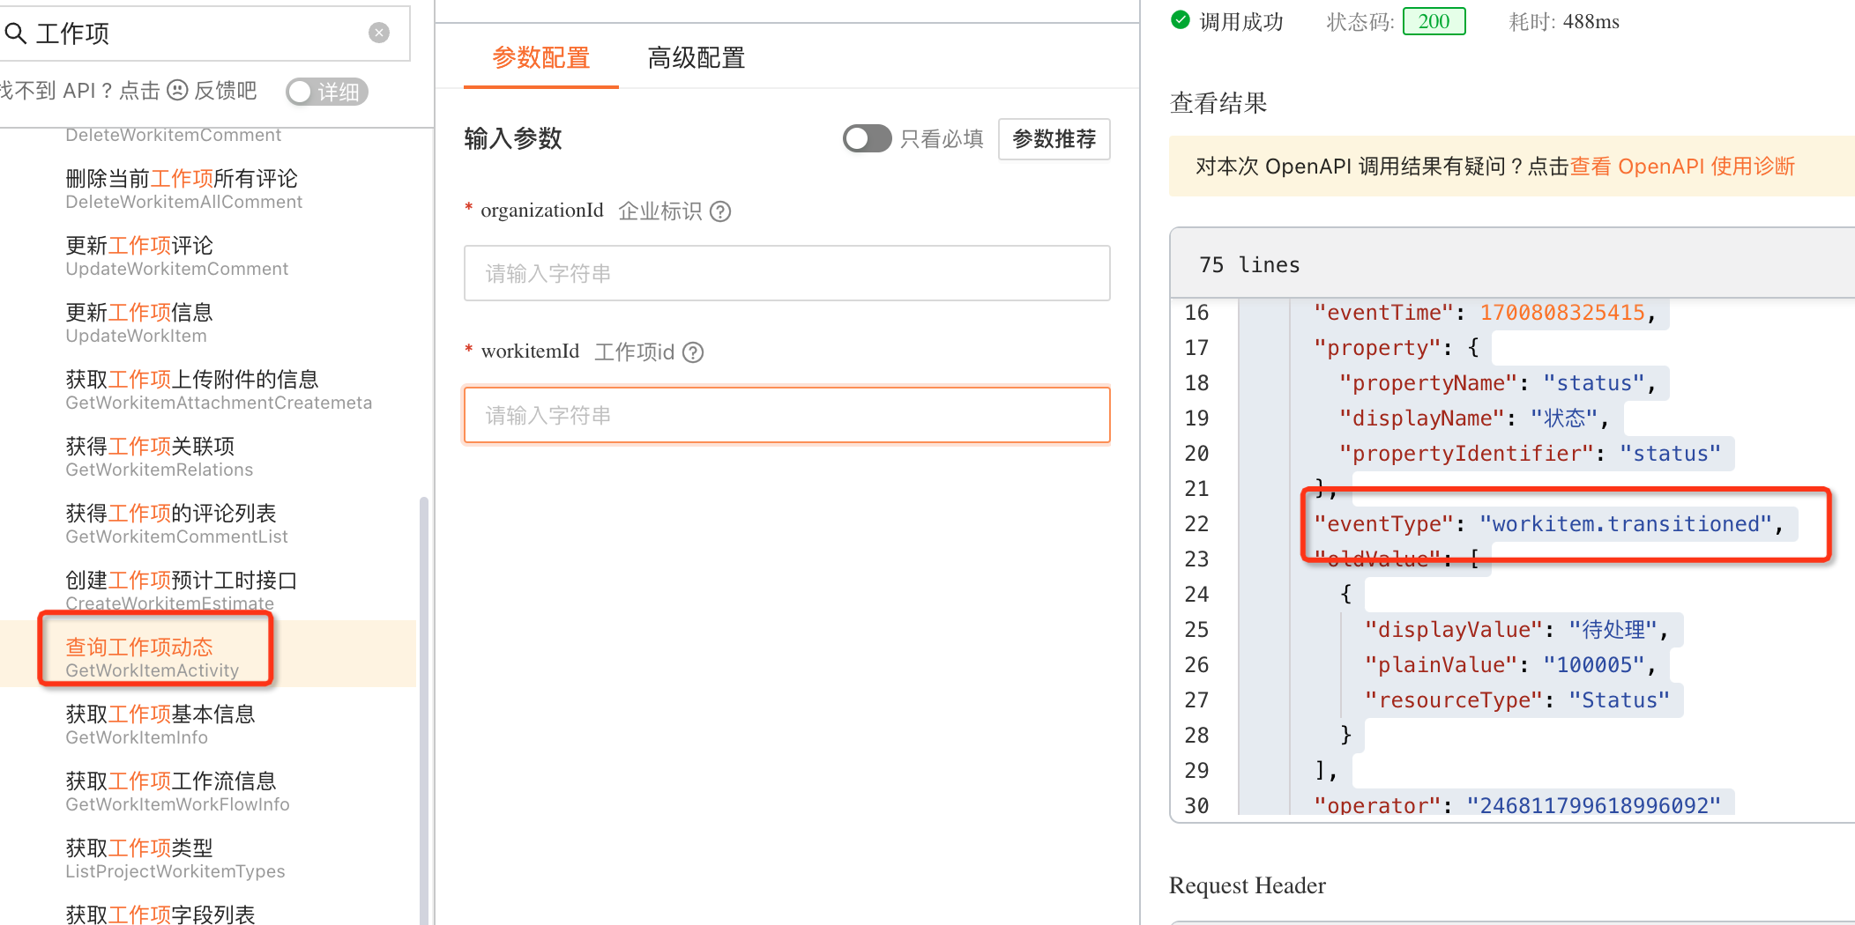This screenshot has width=1855, height=925.
Task: Switch to the 高级配置 tab
Action: pos(697,58)
